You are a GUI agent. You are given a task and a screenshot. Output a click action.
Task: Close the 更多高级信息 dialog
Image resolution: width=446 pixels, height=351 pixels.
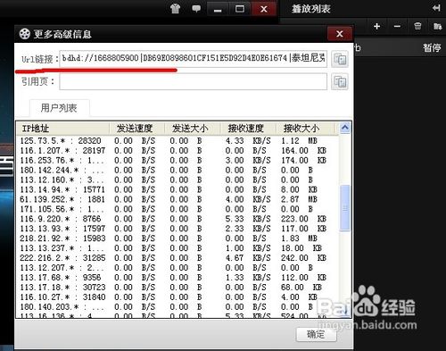pos(340,34)
